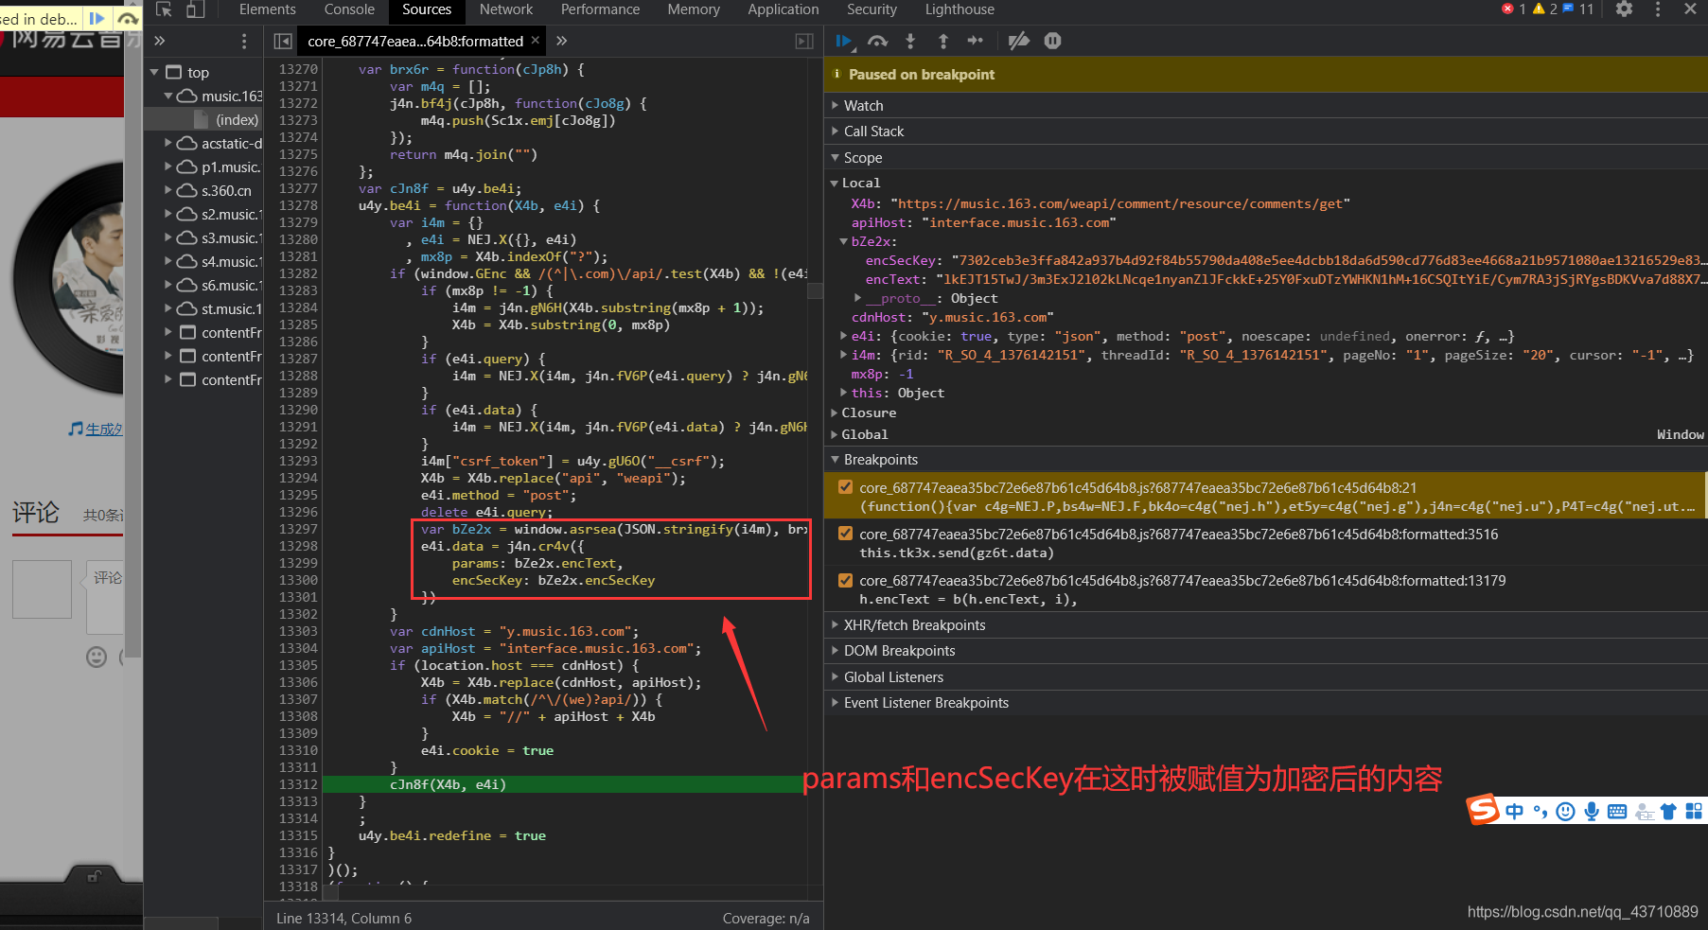Show more navigator tabs chevron
1708x930 pixels.
(x=160, y=41)
